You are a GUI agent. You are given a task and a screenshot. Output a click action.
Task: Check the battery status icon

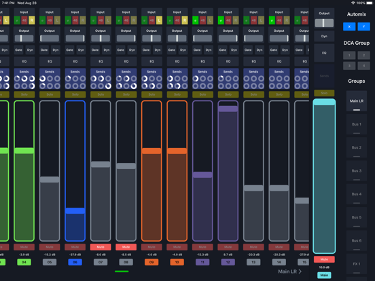click(x=370, y=3)
